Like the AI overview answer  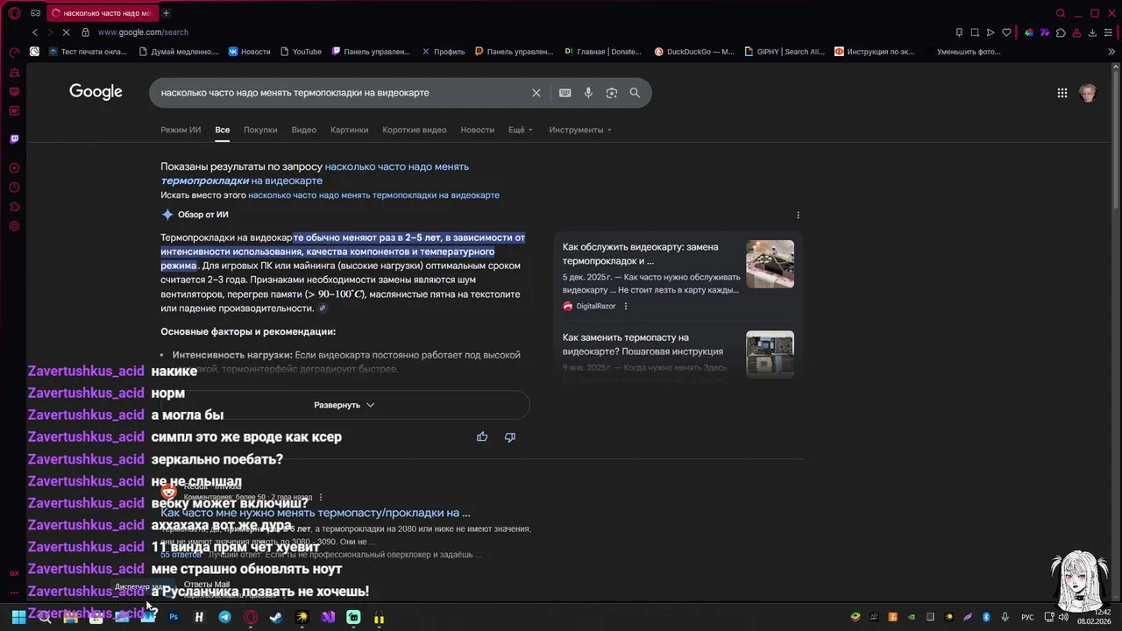point(482,436)
